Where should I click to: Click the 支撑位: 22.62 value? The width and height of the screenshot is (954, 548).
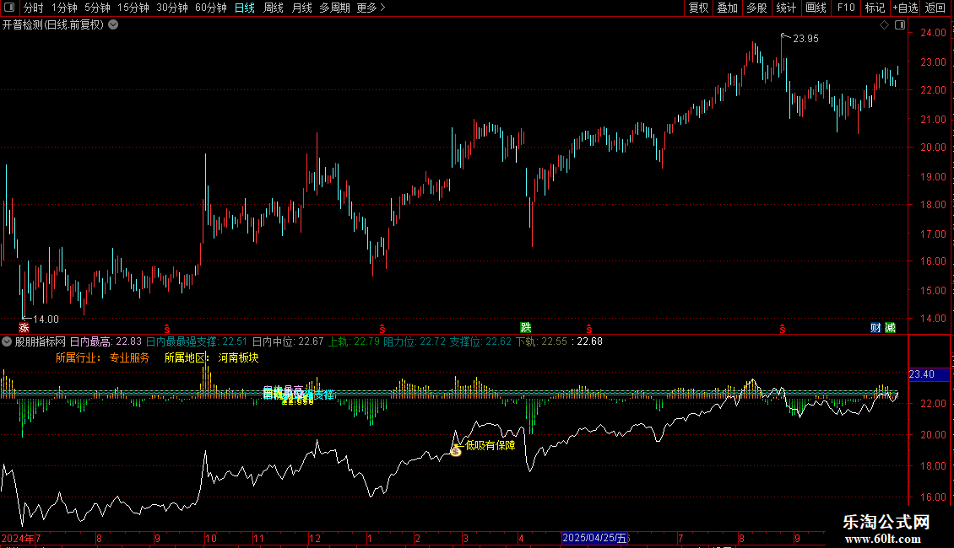(480, 341)
